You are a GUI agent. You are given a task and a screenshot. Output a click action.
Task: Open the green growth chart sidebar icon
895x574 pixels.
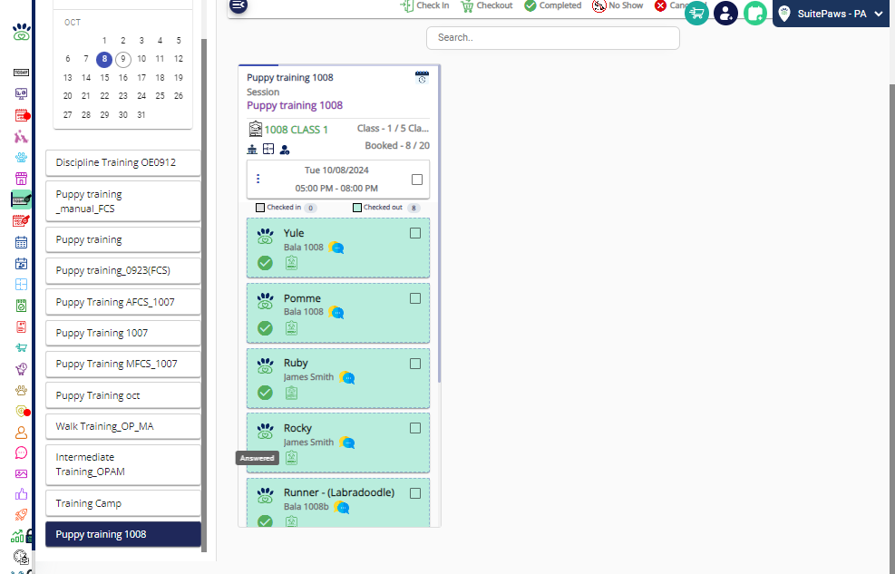coord(18,536)
